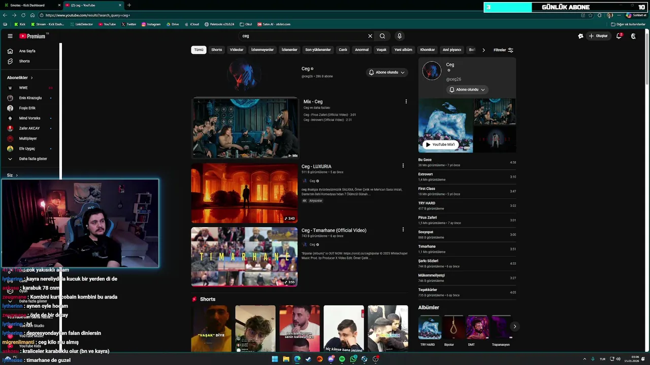Play the track First Class in the artist card
650x365 pixels.
tap(467, 191)
